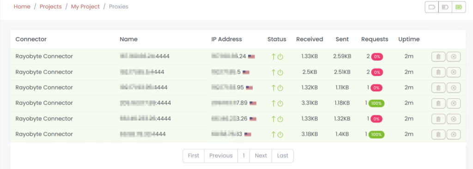Click the green 100% badge on the fourth row
473x169 pixels.
pos(376,103)
